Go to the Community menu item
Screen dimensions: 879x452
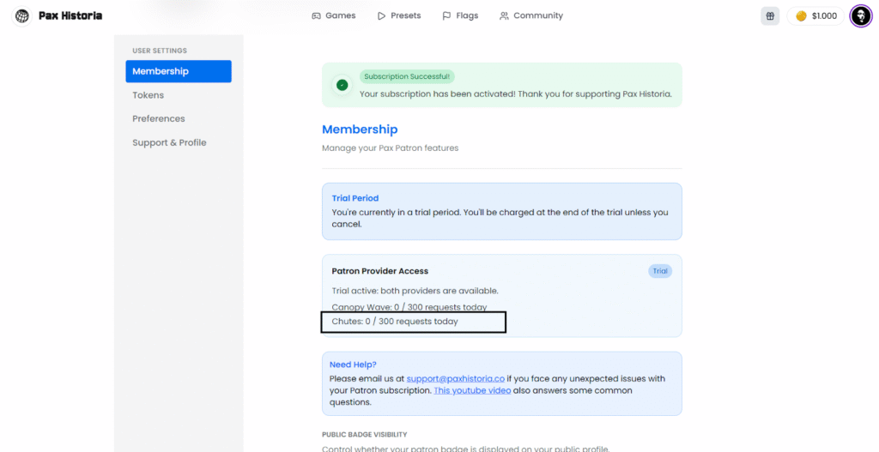point(537,15)
